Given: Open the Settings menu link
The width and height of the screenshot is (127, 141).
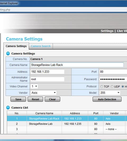Looking at the screenshot, I should (107, 31).
